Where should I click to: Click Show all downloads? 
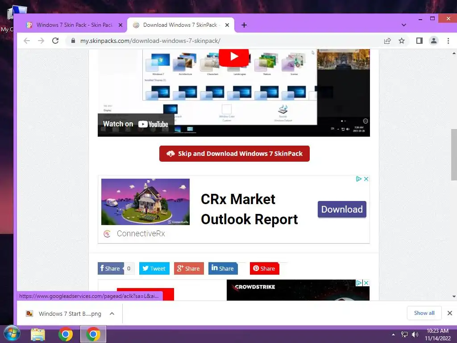click(424, 313)
